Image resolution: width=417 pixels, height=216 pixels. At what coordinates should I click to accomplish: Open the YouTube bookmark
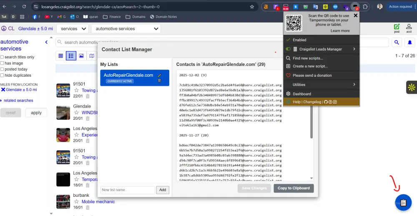tap(49, 17)
